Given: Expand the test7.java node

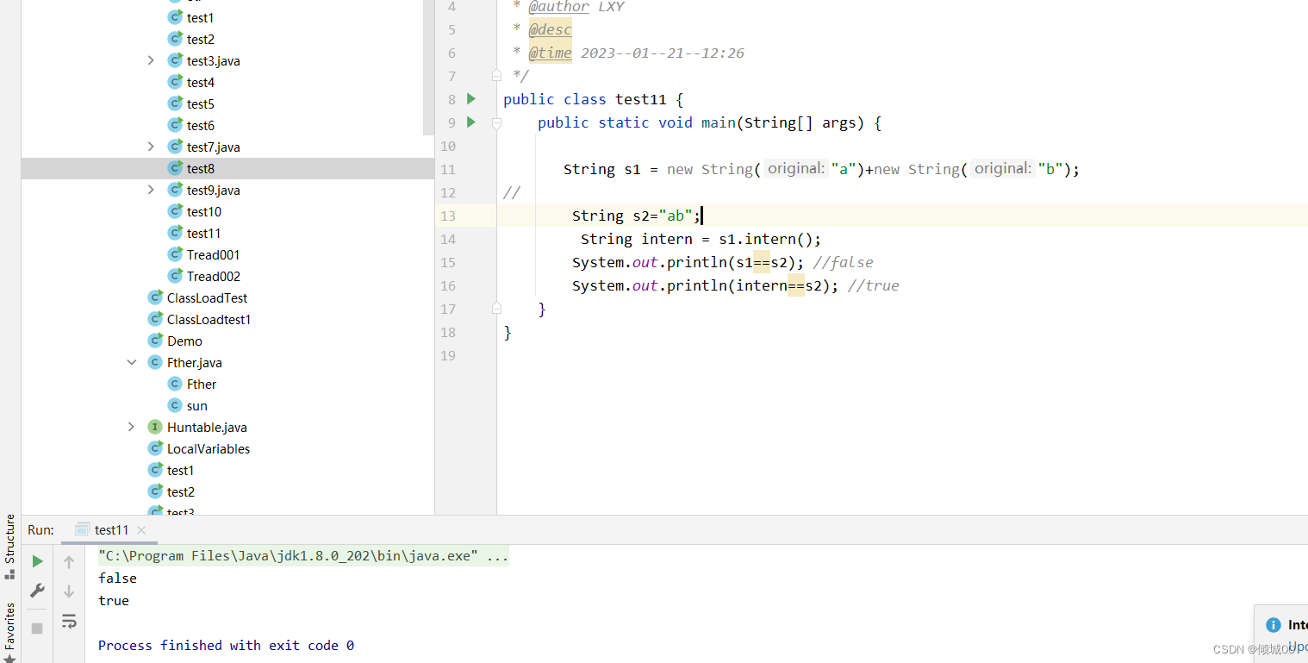Looking at the screenshot, I should pos(151,147).
